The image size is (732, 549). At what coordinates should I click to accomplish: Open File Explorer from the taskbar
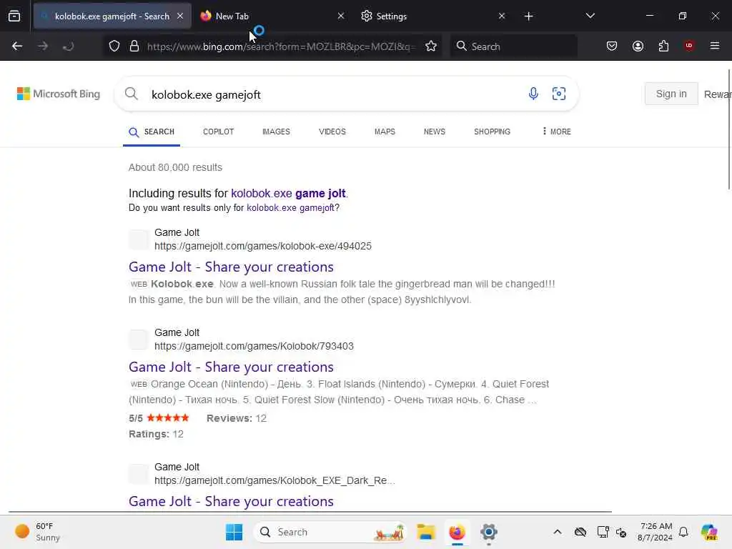point(426,532)
